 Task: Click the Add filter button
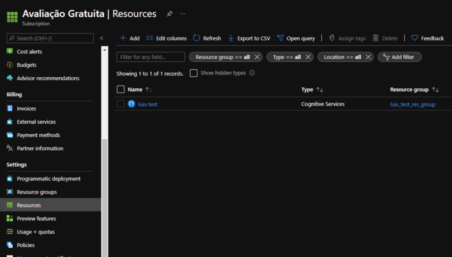[x=399, y=57]
